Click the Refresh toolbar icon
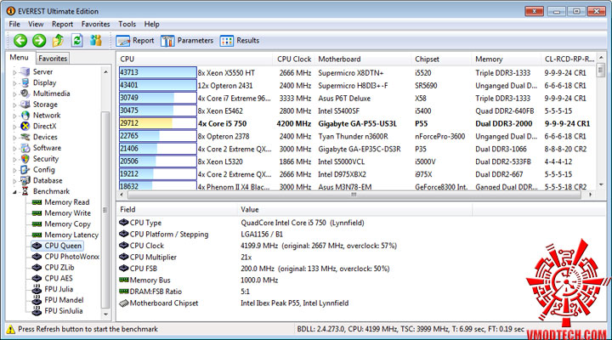The height and width of the screenshot is (340, 612). [x=77, y=40]
